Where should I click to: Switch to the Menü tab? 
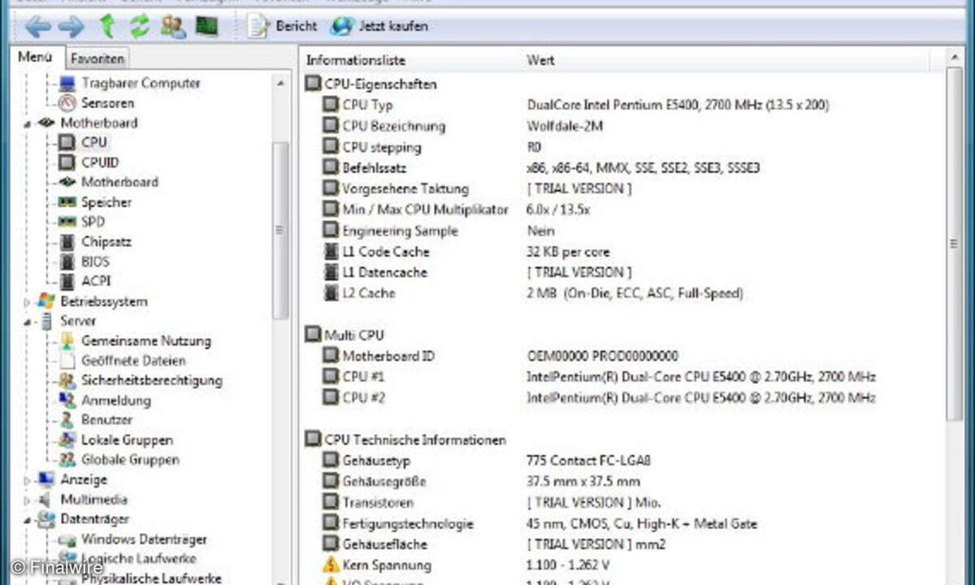35,57
